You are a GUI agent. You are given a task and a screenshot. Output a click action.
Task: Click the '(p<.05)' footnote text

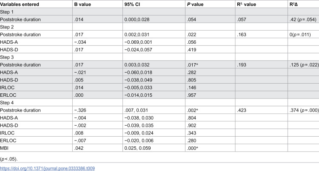pyautogui.click(x=9, y=159)
